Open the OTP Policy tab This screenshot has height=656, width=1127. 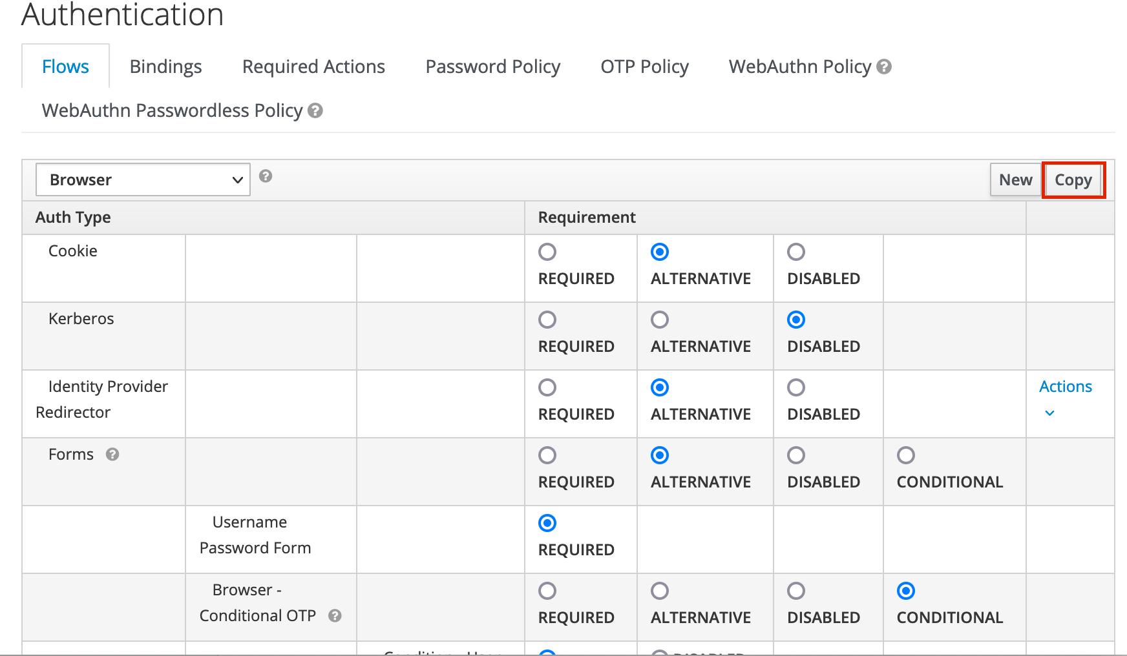point(644,67)
